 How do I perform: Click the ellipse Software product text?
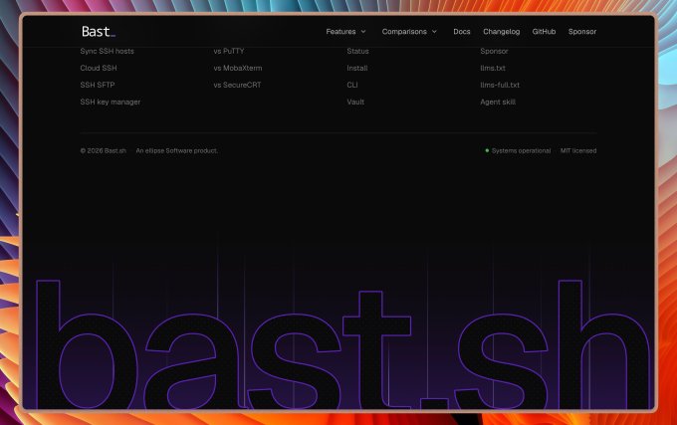tap(176, 150)
